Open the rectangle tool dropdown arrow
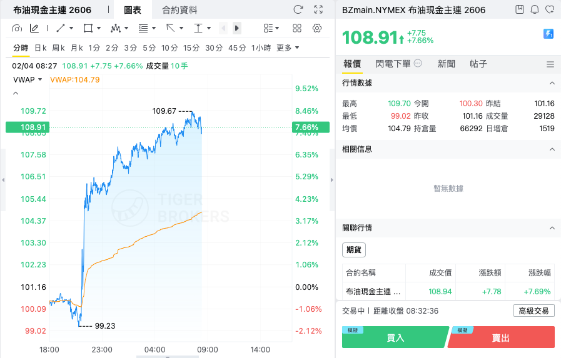This screenshot has height=358, width=561. [99, 28]
